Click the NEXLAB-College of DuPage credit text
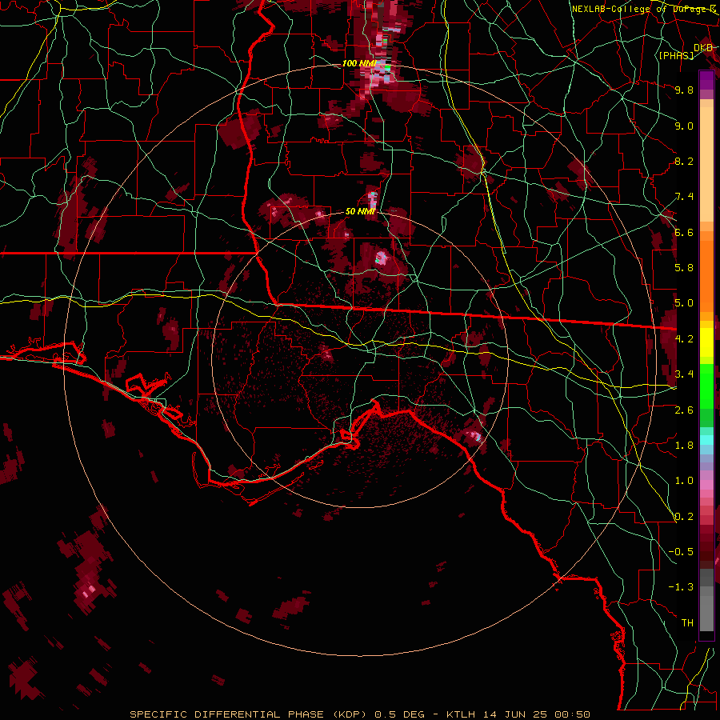Screen dimensions: 720x720 [643, 9]
